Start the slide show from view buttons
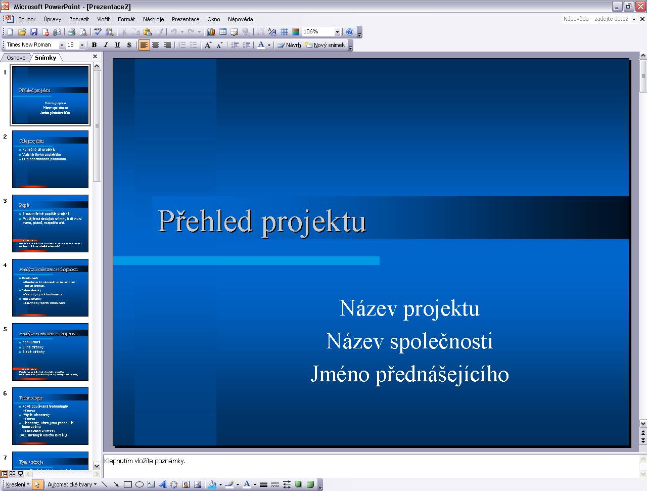The height and width of the screenshot is (491, 647). 20,474
